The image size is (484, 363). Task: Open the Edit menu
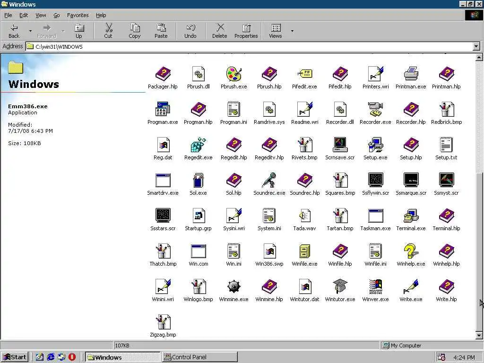coord(24,15)
